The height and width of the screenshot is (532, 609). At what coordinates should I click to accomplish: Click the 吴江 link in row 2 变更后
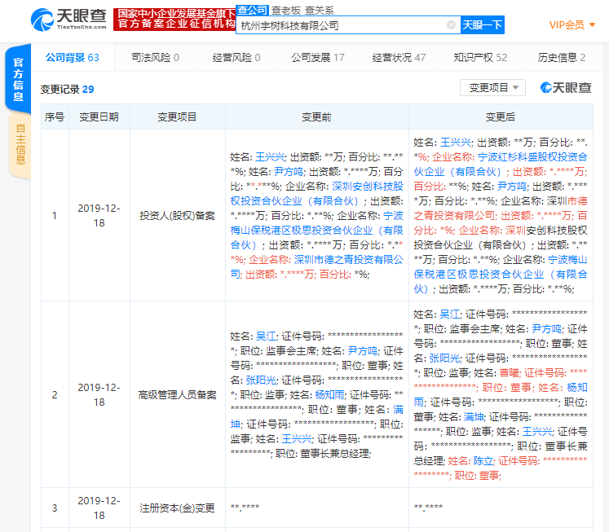tap(450, 314)
